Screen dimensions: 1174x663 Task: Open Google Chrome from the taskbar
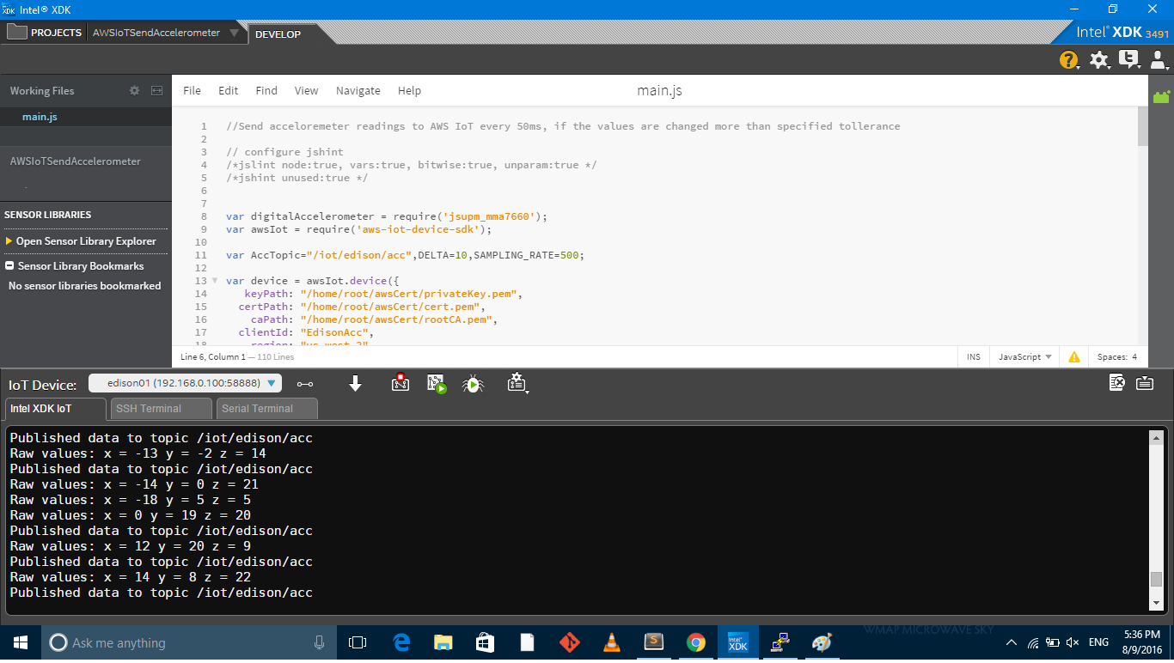click(696, 642)
